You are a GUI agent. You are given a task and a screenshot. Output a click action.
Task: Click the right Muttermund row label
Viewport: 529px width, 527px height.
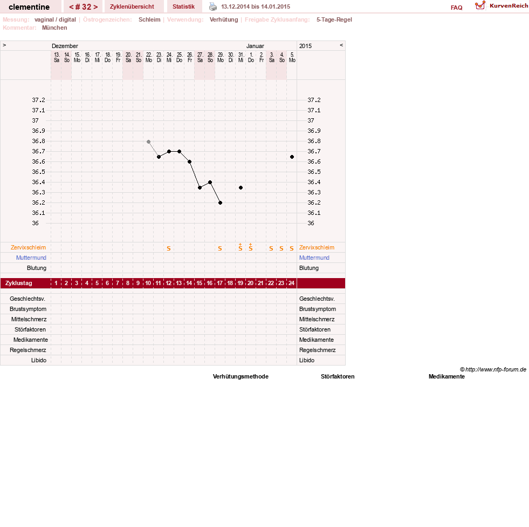point(314,258)
